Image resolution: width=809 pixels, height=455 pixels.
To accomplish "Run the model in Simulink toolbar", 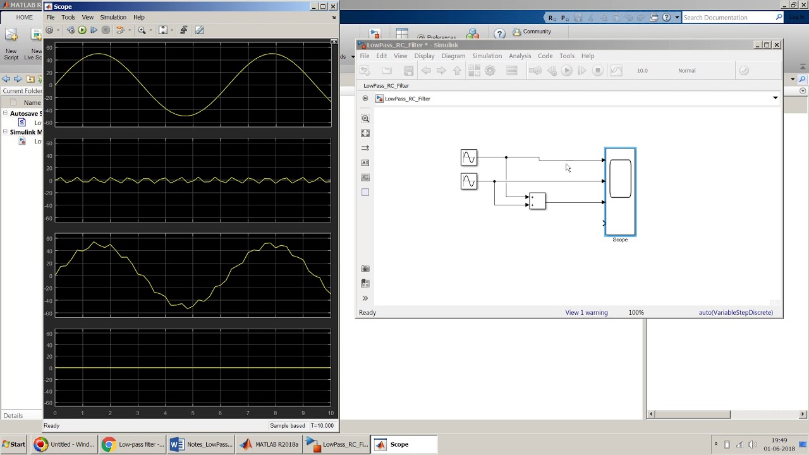I will tap(567, 71).
